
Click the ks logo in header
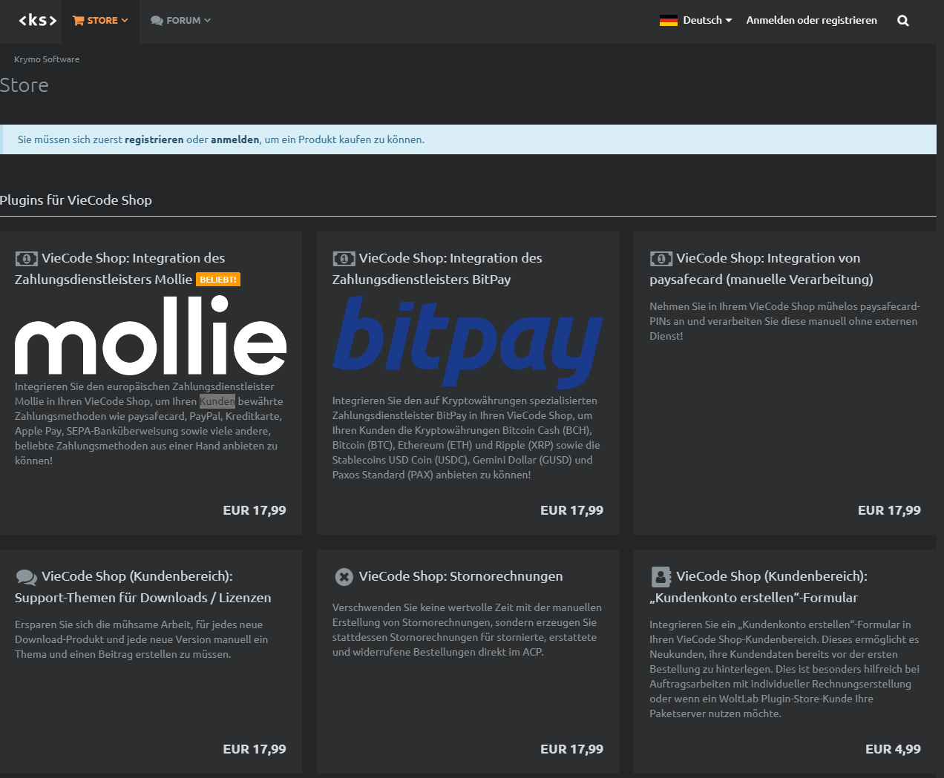pyautogui.click(x=38, y=21)
